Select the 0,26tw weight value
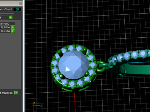The height and width of the screenshot is (112, 150). click(x=5, y=27)
